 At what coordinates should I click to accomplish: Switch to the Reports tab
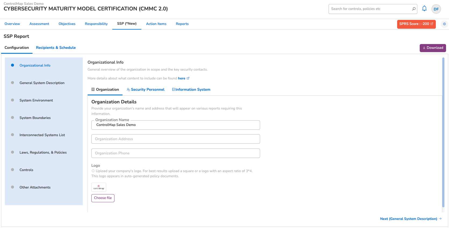click(x=182, y=24)
